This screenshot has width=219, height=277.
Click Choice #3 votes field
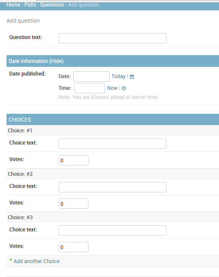[73, 247]
